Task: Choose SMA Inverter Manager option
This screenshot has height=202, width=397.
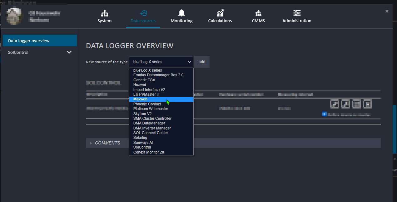Action: pyautogui.click(x=161, y=128)
